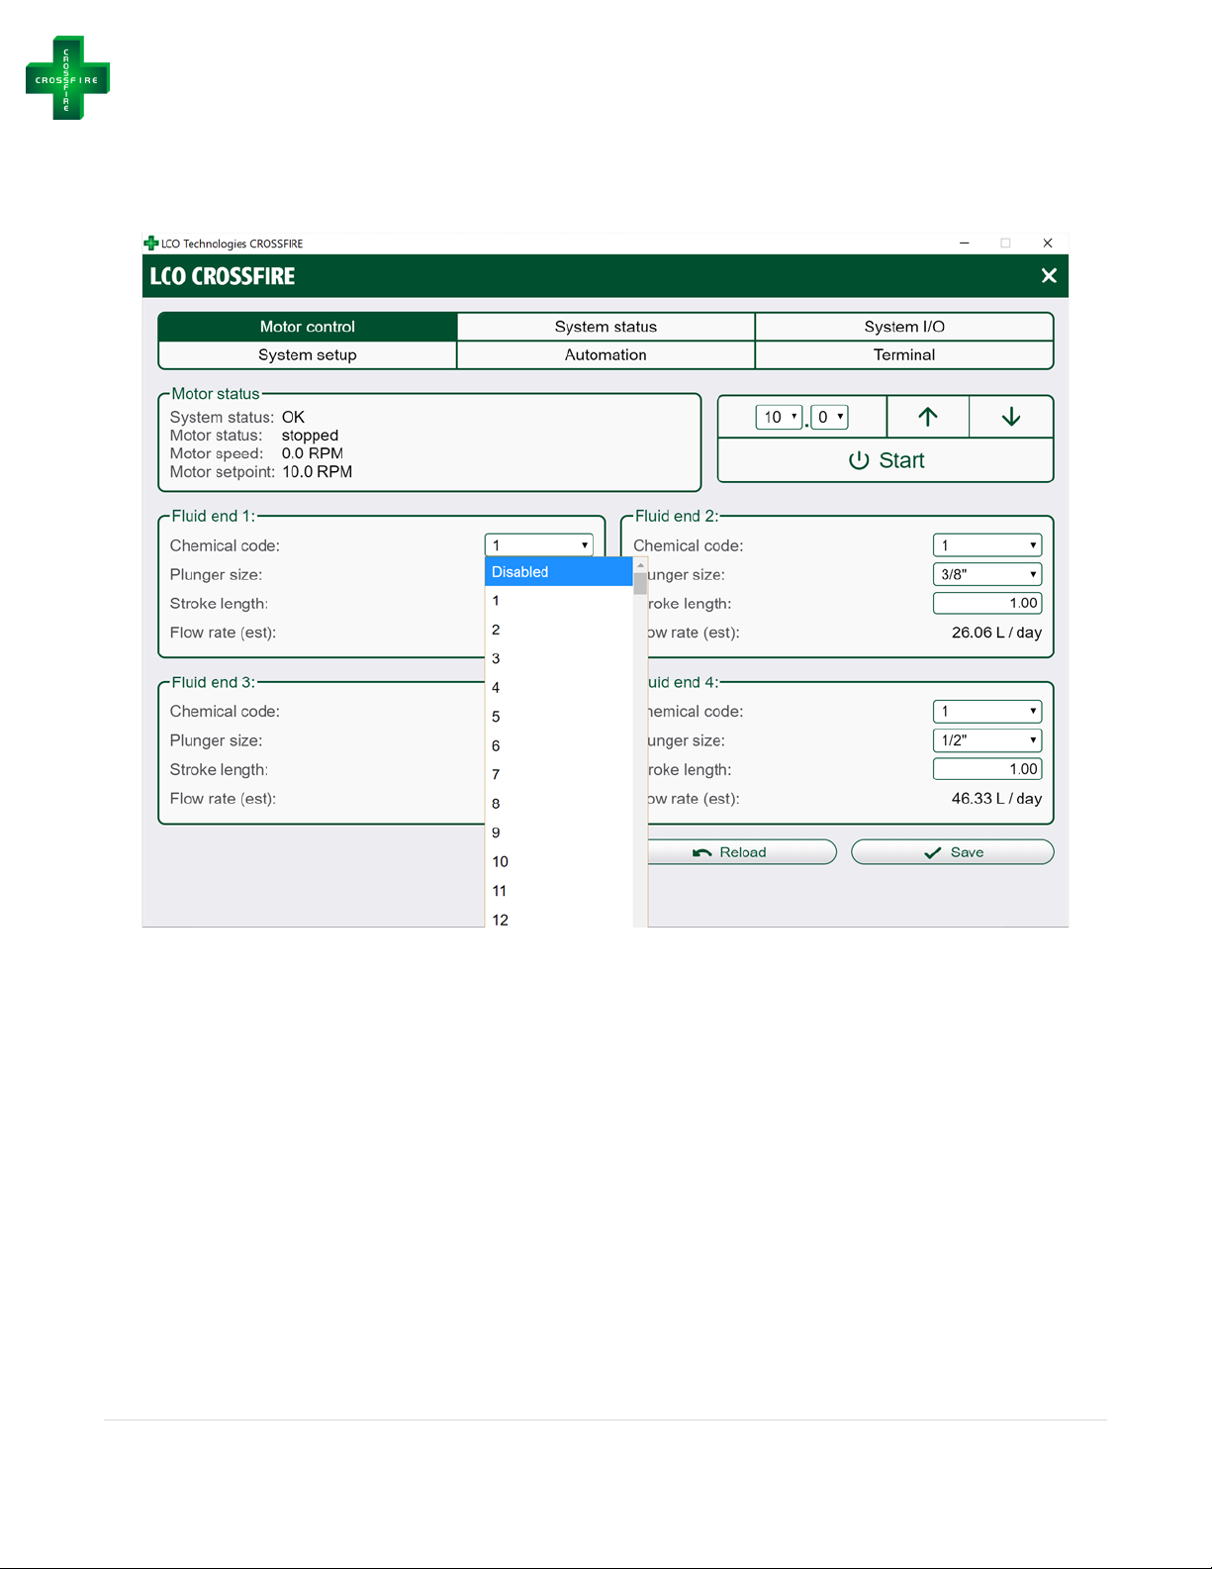The image size is (1212, 1569).
Task: Choose chemical code 7 from the list
Action: pos(559,774)
